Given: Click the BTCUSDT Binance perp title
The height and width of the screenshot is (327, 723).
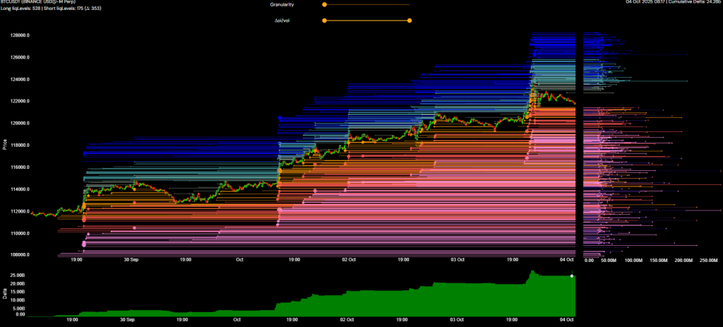Looking at the screenshot, I should 38,2.
